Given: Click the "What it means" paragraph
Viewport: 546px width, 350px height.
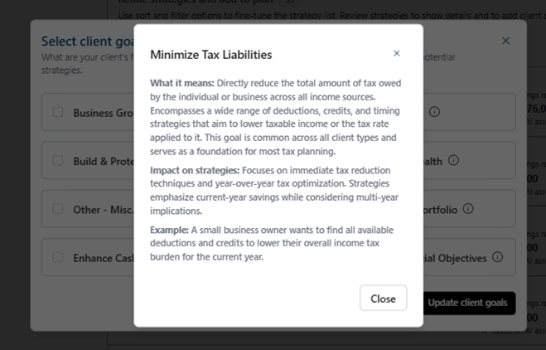Looking at the screenshot, I should coord(278,118).
